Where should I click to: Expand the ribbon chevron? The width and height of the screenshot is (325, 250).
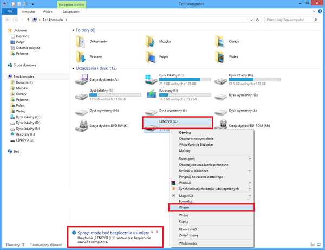tap(314, 11)
